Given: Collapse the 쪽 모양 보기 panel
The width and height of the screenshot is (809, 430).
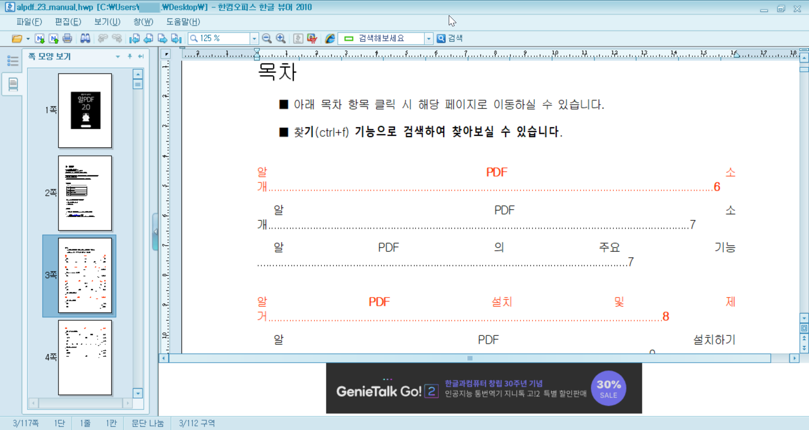Looking at the screenshot, I should coord(141,56).
